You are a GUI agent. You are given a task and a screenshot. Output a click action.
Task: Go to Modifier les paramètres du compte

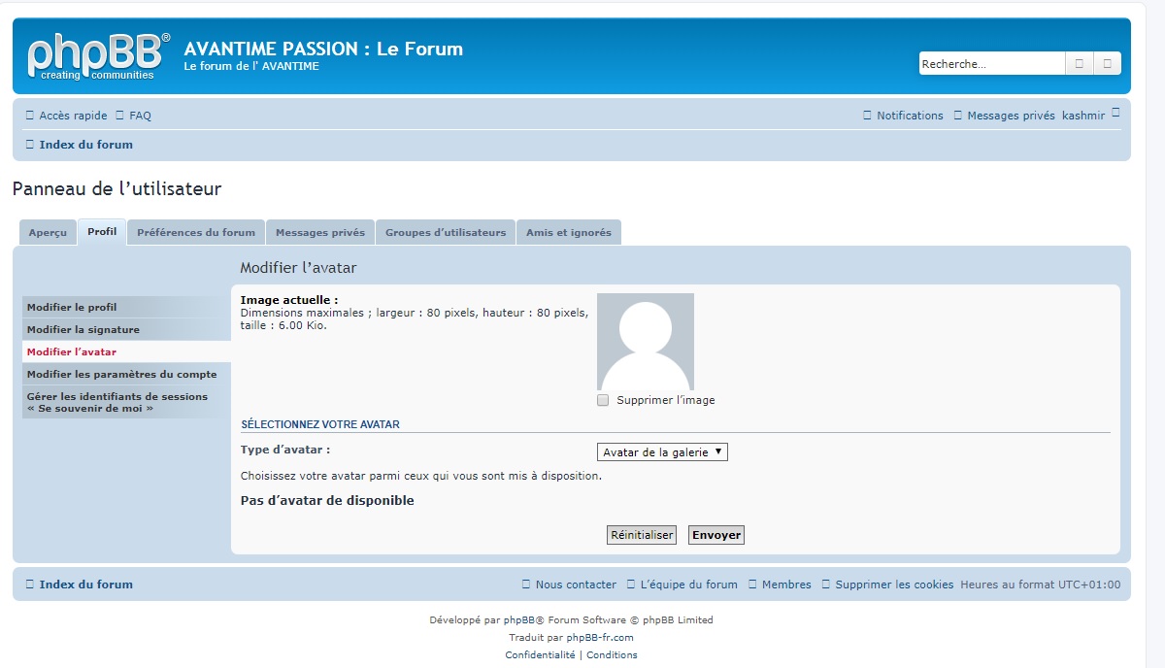(122, 375)
